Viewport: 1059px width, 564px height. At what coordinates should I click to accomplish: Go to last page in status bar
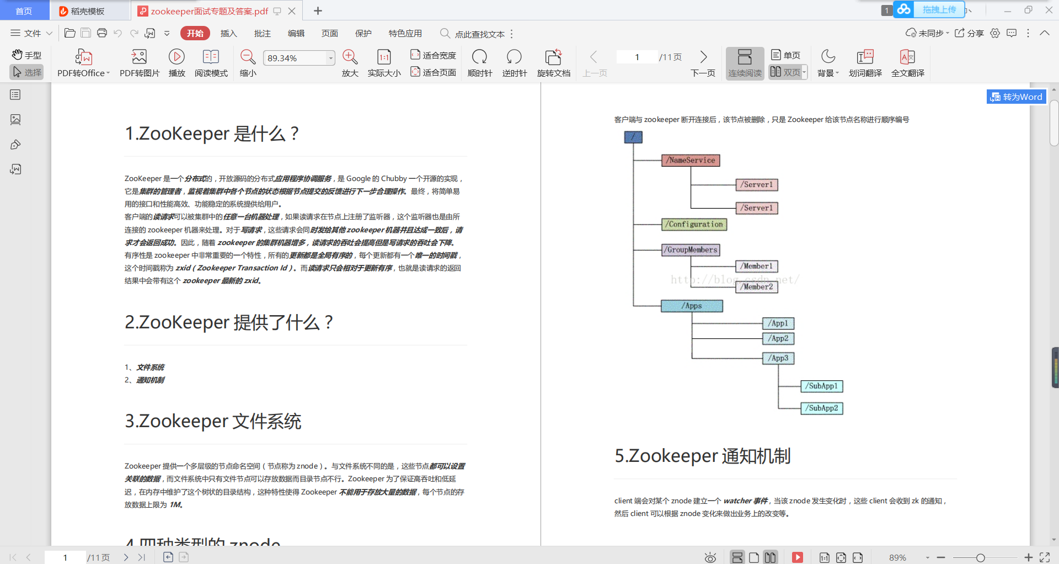point(142,557)
